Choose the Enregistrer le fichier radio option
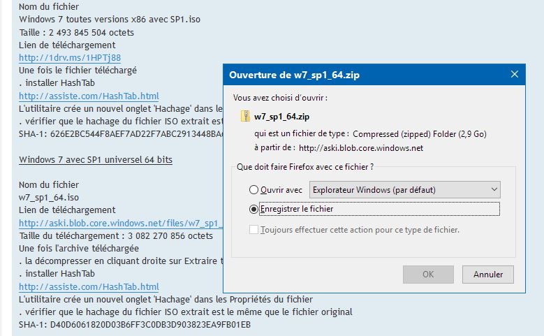The image size is (544, 336). click(x=253, y=208)
